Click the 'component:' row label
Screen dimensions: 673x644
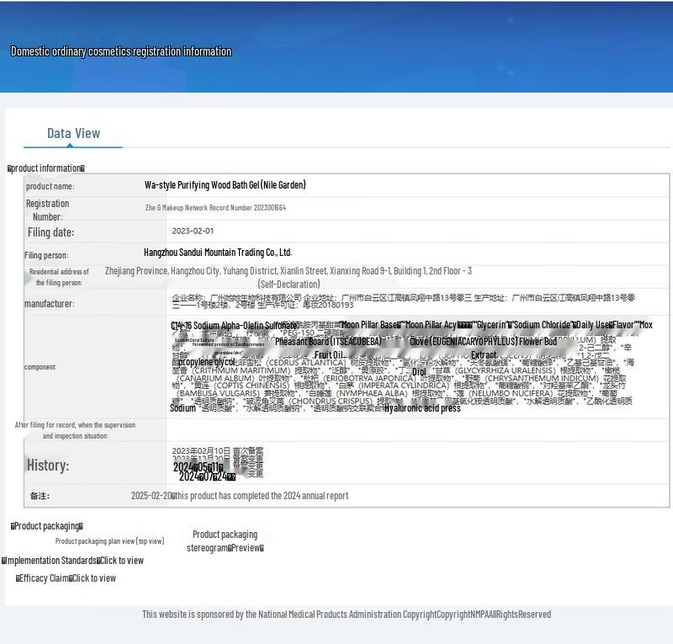tap(40, 367)
